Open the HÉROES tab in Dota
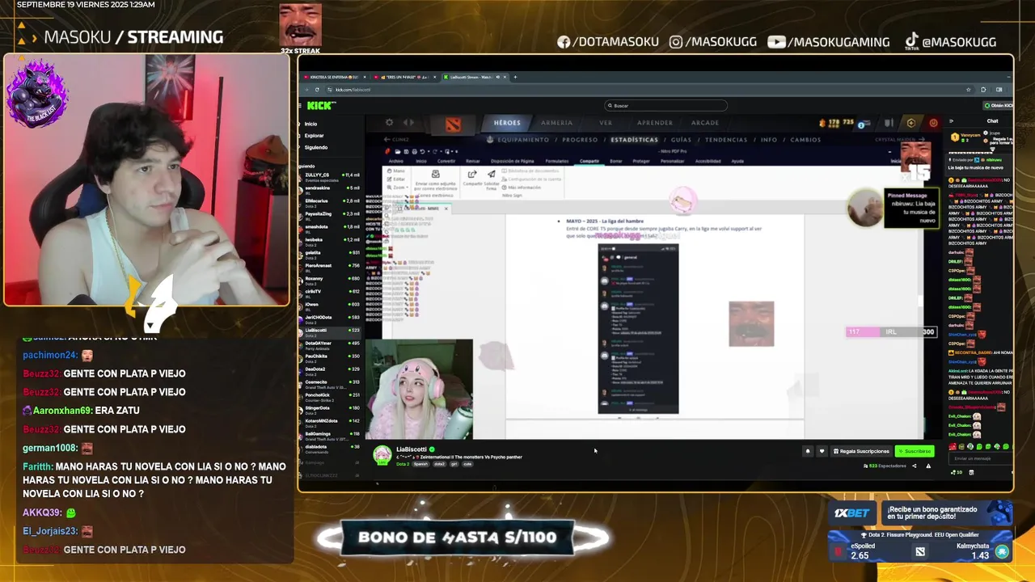 coord(507,123)
